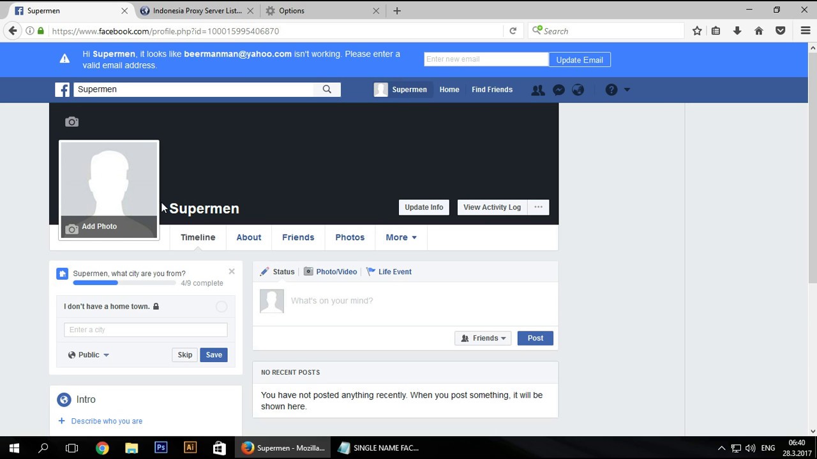The image size is (817, 459).
Task: Click the search magnifier button on Facebook
Action: [327, 89]
